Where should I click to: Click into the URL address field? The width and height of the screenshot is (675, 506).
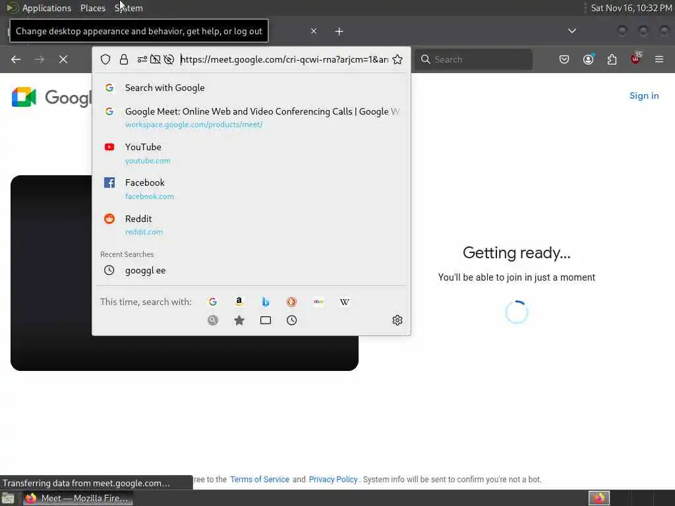[x=284, y=59]
